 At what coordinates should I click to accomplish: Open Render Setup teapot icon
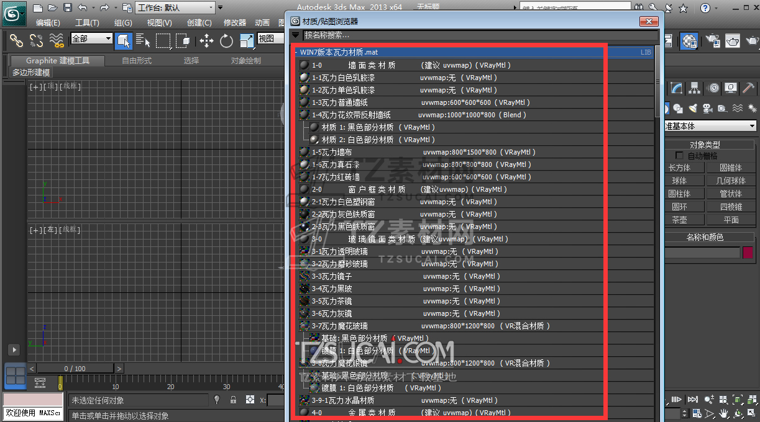tap(712, 41)
